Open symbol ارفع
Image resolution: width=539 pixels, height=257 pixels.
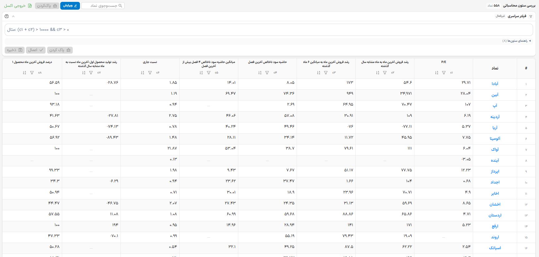tap(495, 226)
